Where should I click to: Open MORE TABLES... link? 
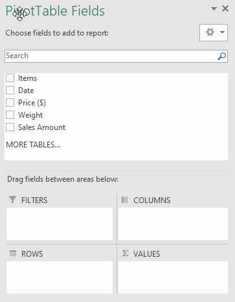click(33, 145)
